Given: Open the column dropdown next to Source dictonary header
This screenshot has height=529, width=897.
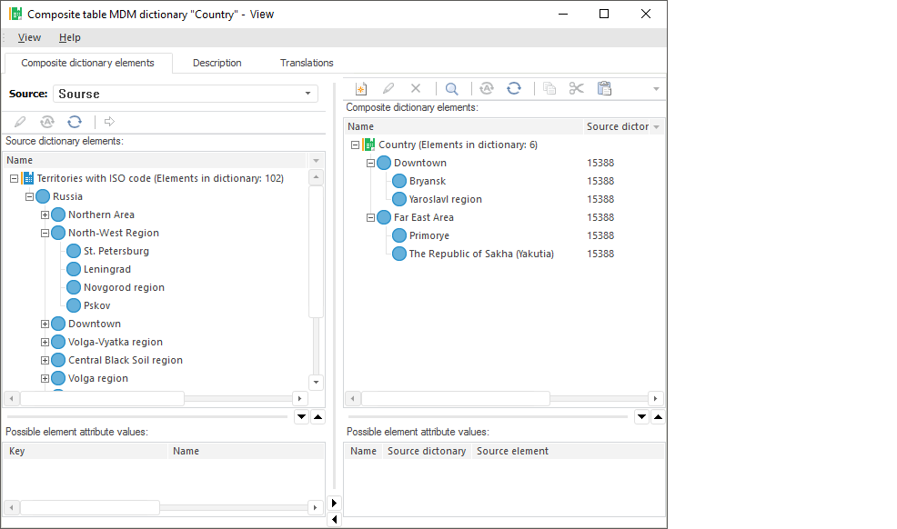Looking at the screenshot, I should (657, 127).
